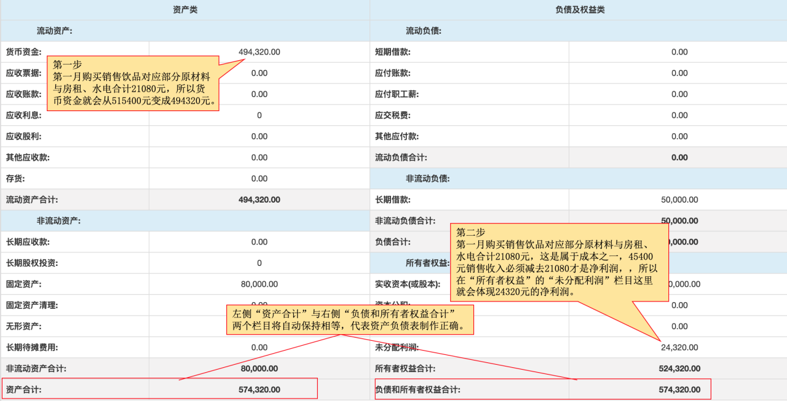Select the 资产类 column header
787x401 pixels.
coord(185,10)
